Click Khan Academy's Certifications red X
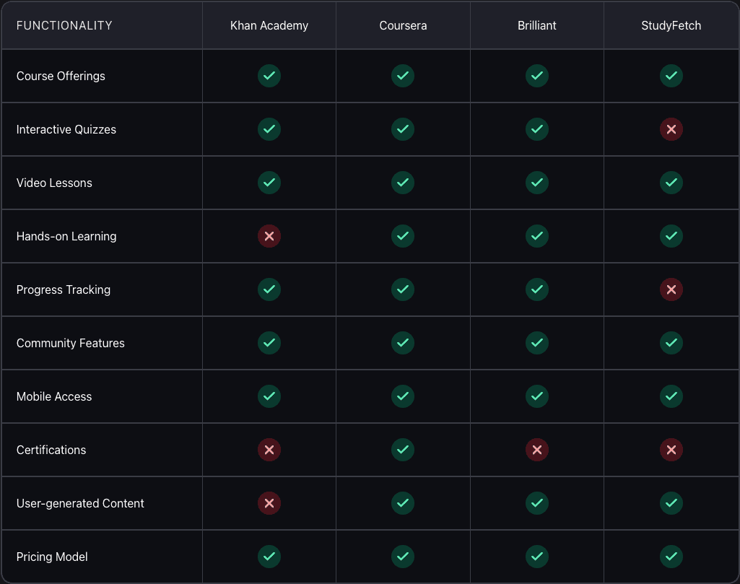This screenshot has height=584, width=740. coord(269,450)
